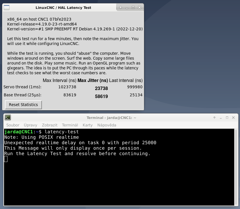Click the 'Run the Latency Test' terminal line
Image resolution: width=240 pixels, height=209 pixels.
coord(77,153)
